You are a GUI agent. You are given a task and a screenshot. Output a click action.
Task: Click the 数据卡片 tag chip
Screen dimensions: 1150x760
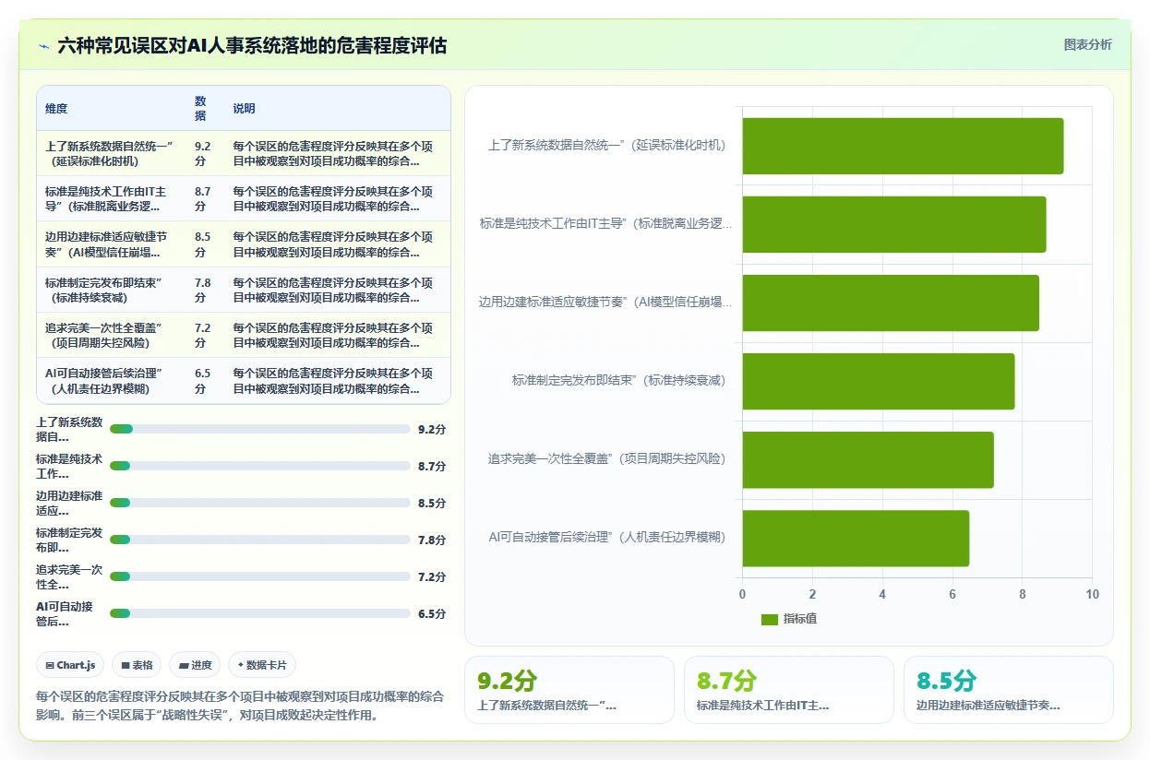262,665
